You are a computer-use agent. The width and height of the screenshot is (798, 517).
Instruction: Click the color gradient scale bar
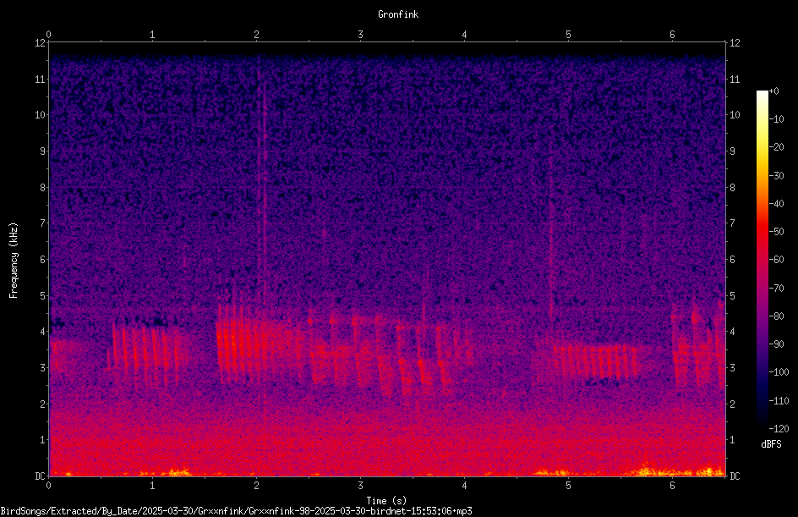point(762,260)
